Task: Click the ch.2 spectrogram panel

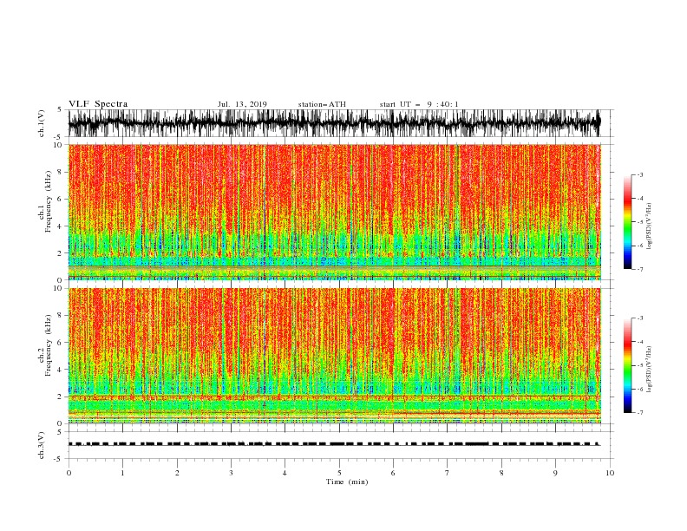Action: (334, 356)
